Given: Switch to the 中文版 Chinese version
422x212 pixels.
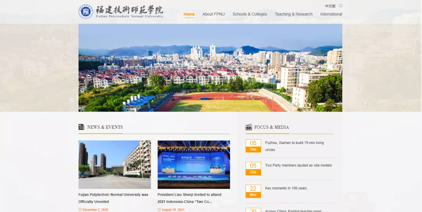Looking at the screenshot, I should coord(330,6).
